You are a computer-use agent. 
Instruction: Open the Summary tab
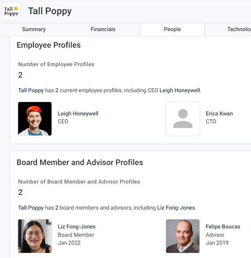tap(34, 29)
